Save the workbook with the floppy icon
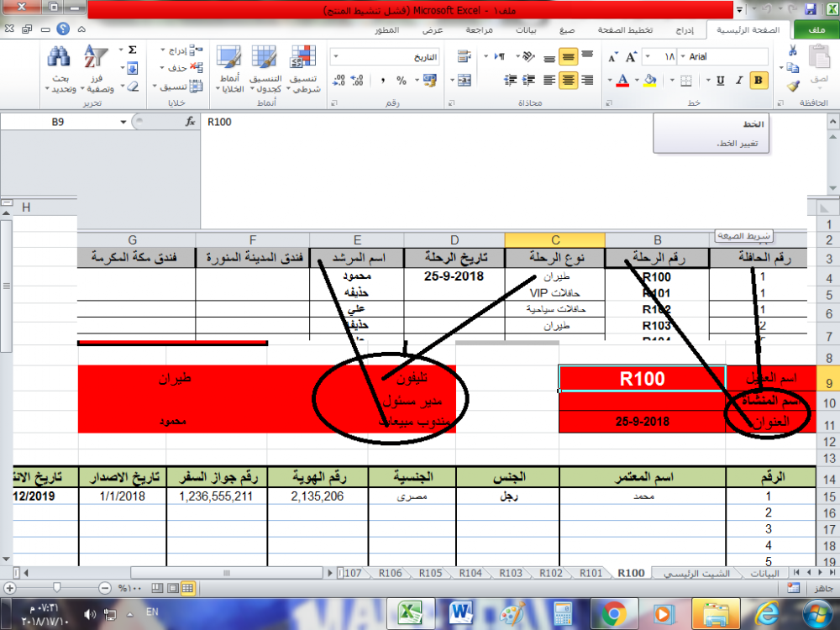 [810, 9]
